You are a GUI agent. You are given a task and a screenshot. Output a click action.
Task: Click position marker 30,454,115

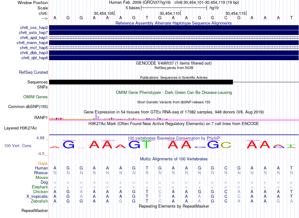point(235,13)
